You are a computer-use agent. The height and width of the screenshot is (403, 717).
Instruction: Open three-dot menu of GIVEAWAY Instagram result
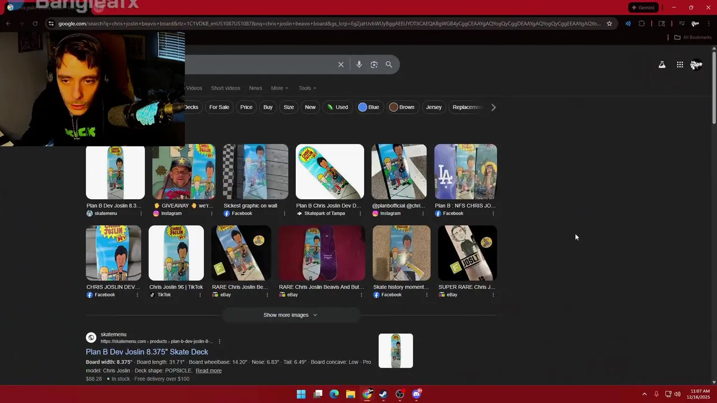211,213
